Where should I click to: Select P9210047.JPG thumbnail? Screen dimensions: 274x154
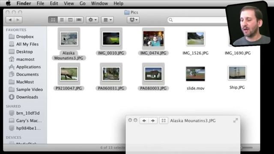click(x=69, y=74)
